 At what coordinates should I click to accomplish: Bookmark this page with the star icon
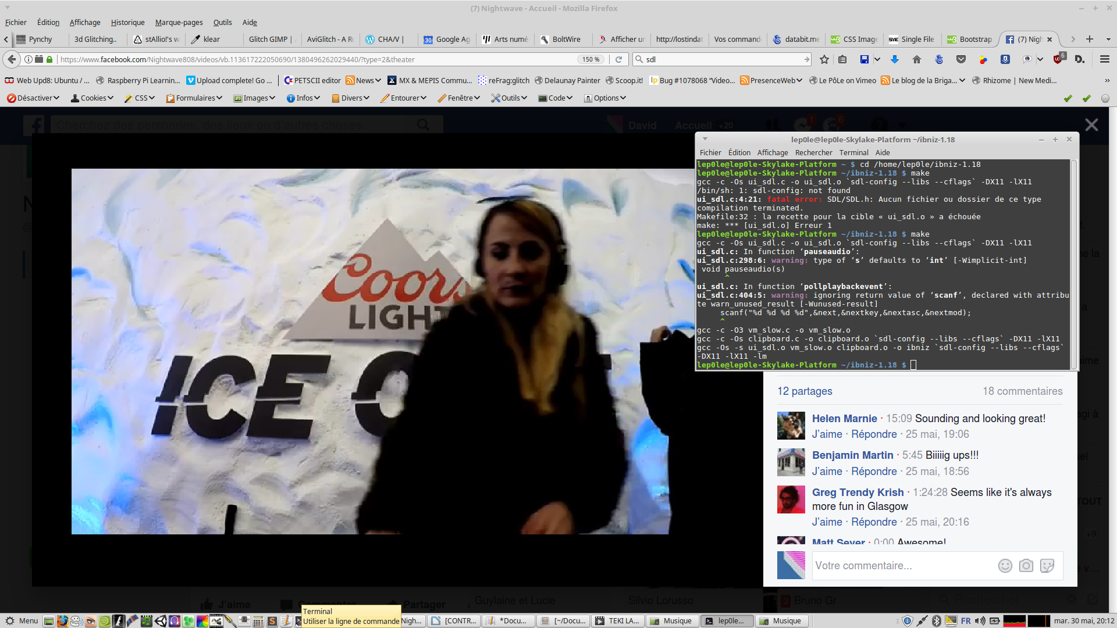coord(824,59)
